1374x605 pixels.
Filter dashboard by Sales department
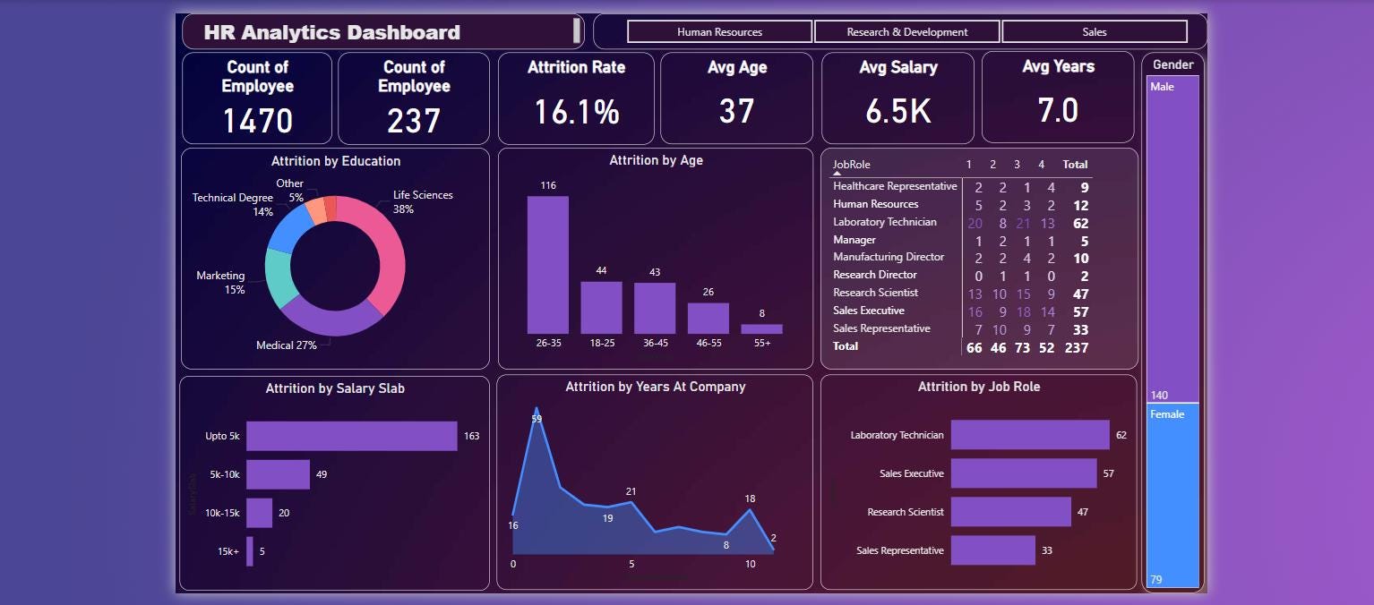[1093, 31]
